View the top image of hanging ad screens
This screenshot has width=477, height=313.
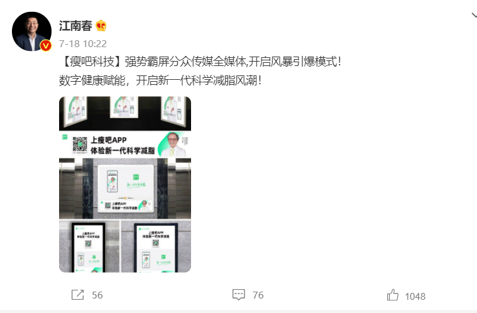(125, 114)
